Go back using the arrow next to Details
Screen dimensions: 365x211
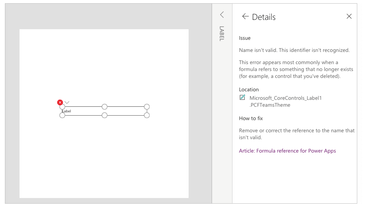(246, 17)
